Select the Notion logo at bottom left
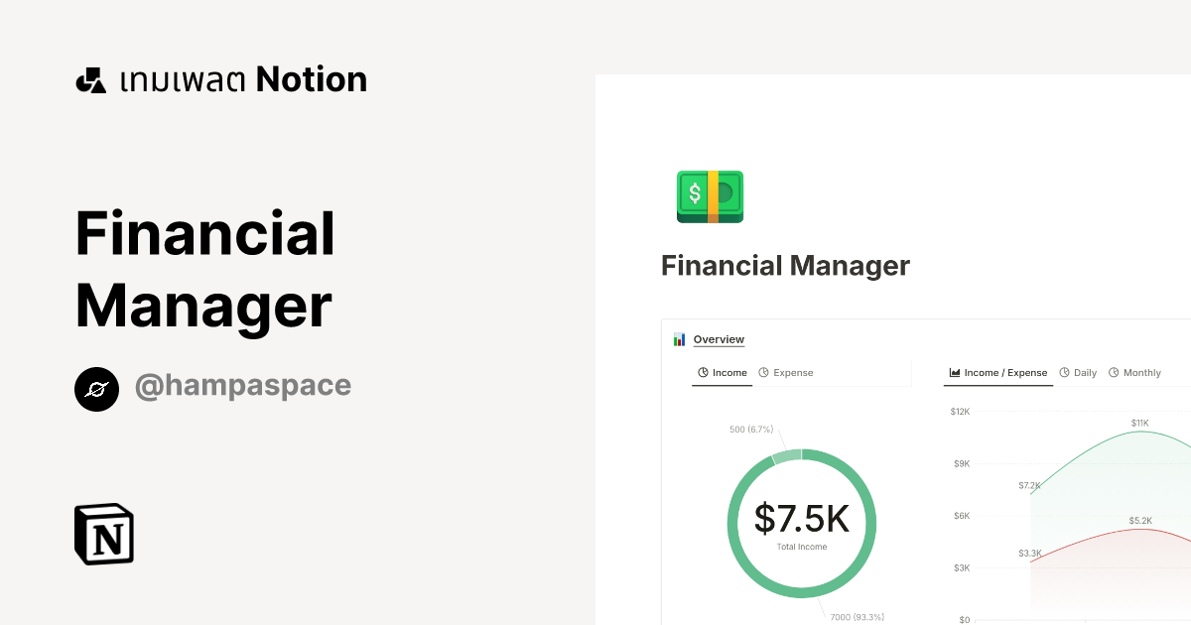 point(102,534)
